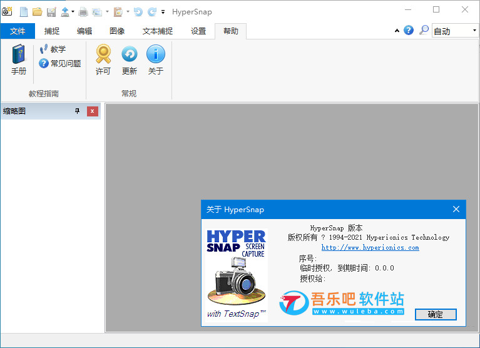
Task: Click the 授权给 label in dialog
Action: [312, 279]
